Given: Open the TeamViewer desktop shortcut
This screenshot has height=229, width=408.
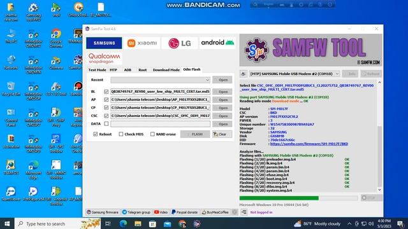Looking at the screenshot, I should tap(11, 194).
